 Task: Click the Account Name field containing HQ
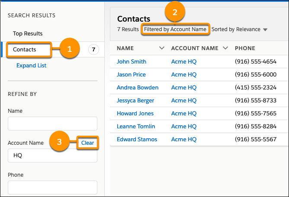click(x=52, y=156)
